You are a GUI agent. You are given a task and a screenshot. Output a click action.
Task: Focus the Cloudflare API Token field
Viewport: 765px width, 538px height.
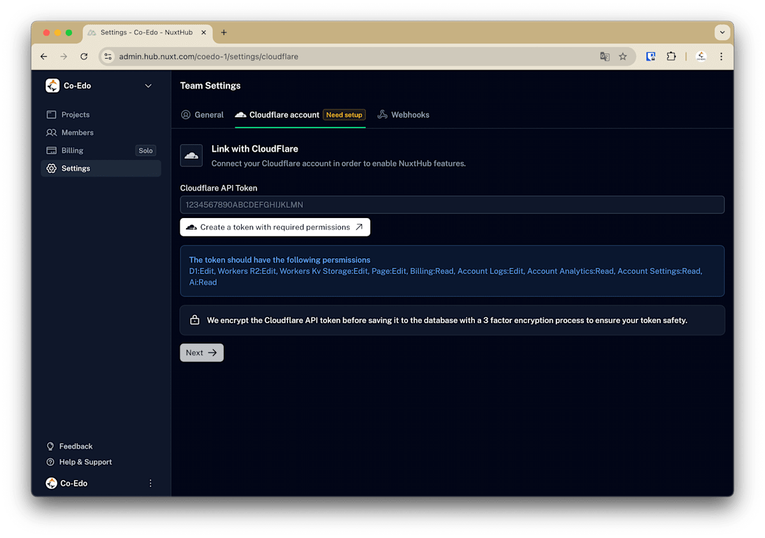click(x=452, y=205)
